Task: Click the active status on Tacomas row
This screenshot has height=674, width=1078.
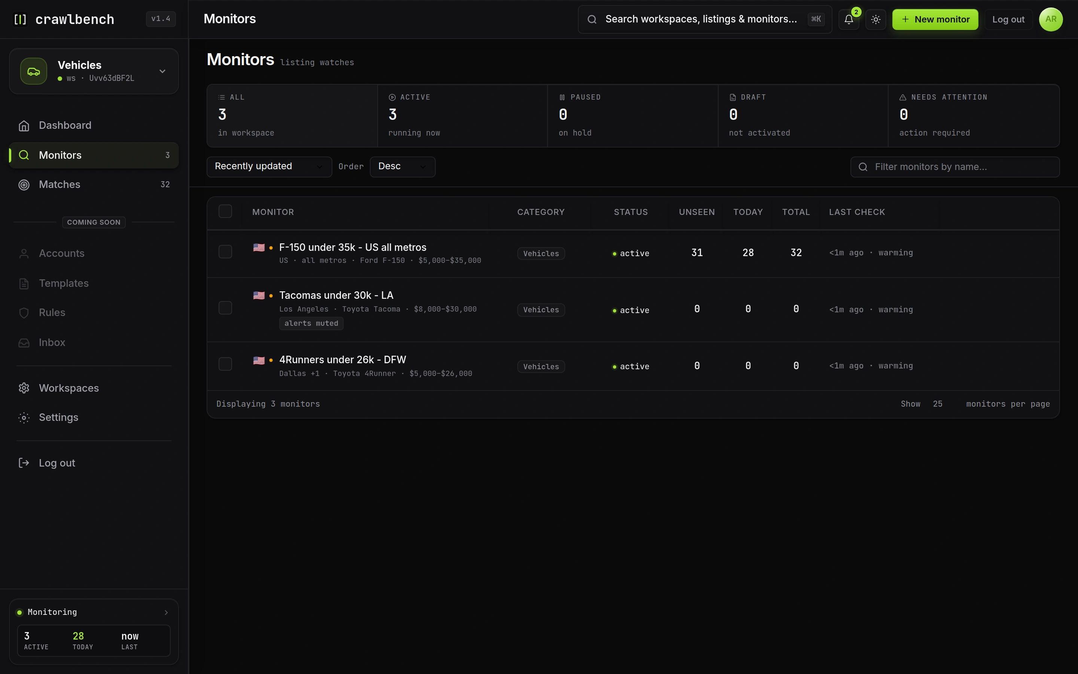Action: coord(631,310)
